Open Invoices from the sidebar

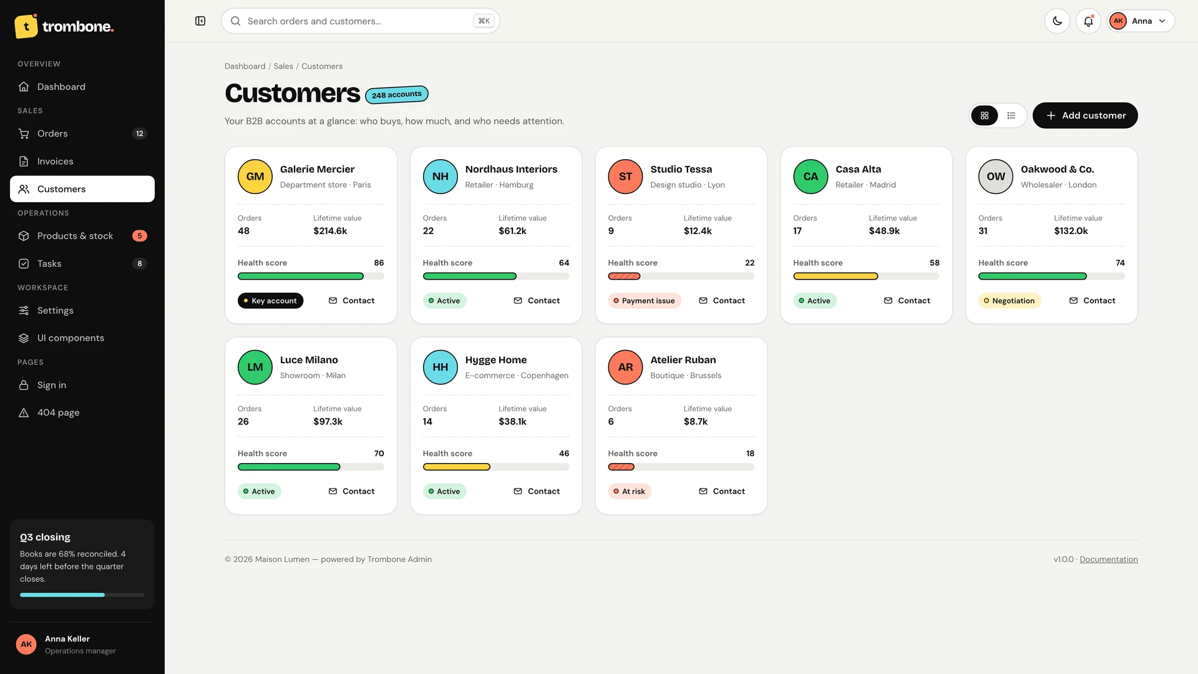tap(82, 161)
